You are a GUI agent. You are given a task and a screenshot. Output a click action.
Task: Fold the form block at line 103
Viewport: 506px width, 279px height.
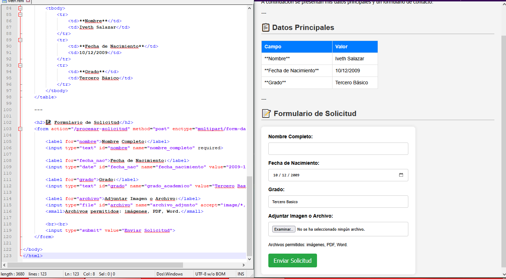pyautogui.click(x=20, y=129)
